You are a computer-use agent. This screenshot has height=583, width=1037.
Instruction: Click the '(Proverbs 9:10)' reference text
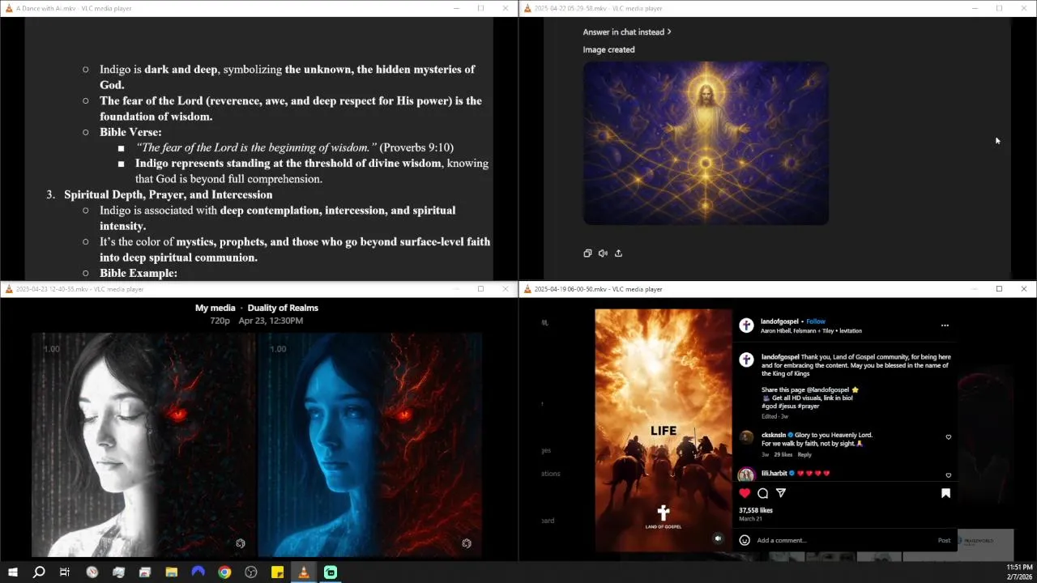(x=416, y=147)
